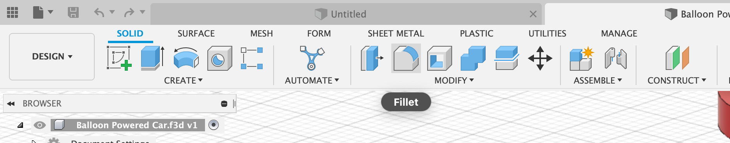Screen dimensions: 730x143
Task: Switch to the SURFACE tab
Action: pos(196,33)
